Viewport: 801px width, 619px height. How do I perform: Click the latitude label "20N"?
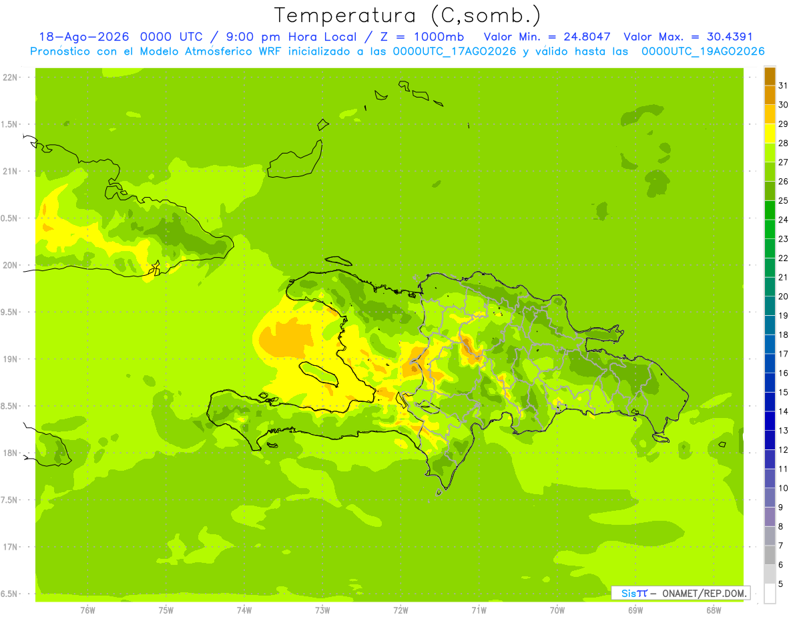(x=10, y=265)
